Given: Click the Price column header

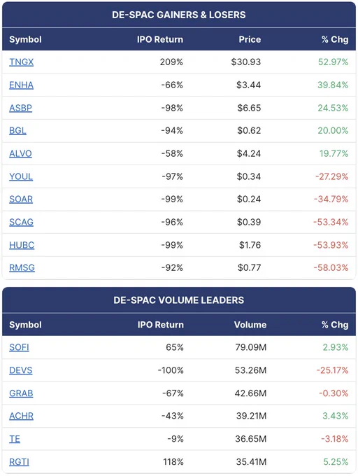Looking at the screenshot, I should click(250, 39).
